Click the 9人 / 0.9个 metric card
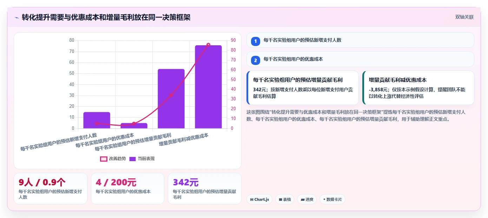The image size is (488, 218). pos(51,189)
